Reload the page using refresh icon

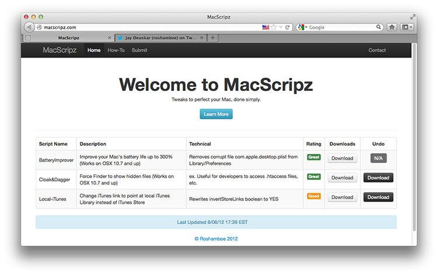tap(287, 27)
